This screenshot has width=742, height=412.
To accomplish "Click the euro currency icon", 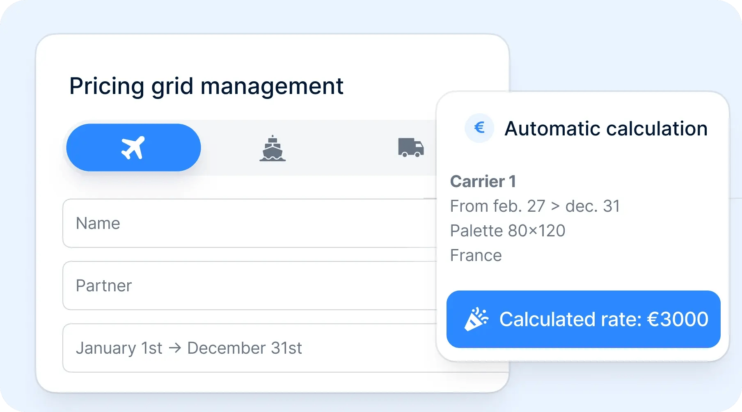I will [x=479, y=128].
